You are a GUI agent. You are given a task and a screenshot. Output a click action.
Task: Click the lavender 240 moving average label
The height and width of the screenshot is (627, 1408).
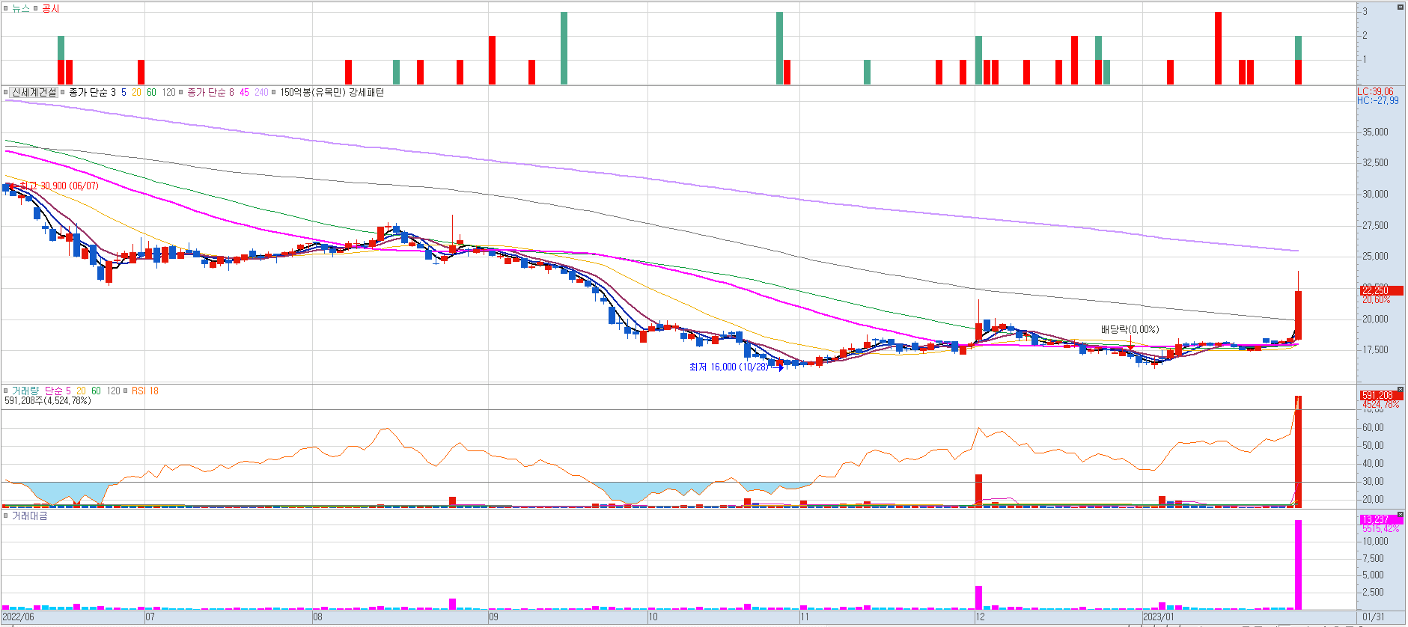(x=261, y=92)
